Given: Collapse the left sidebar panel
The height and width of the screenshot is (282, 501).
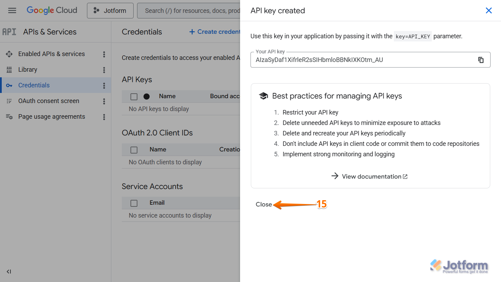Looking at the screenshot, I should tap(9, 272).
